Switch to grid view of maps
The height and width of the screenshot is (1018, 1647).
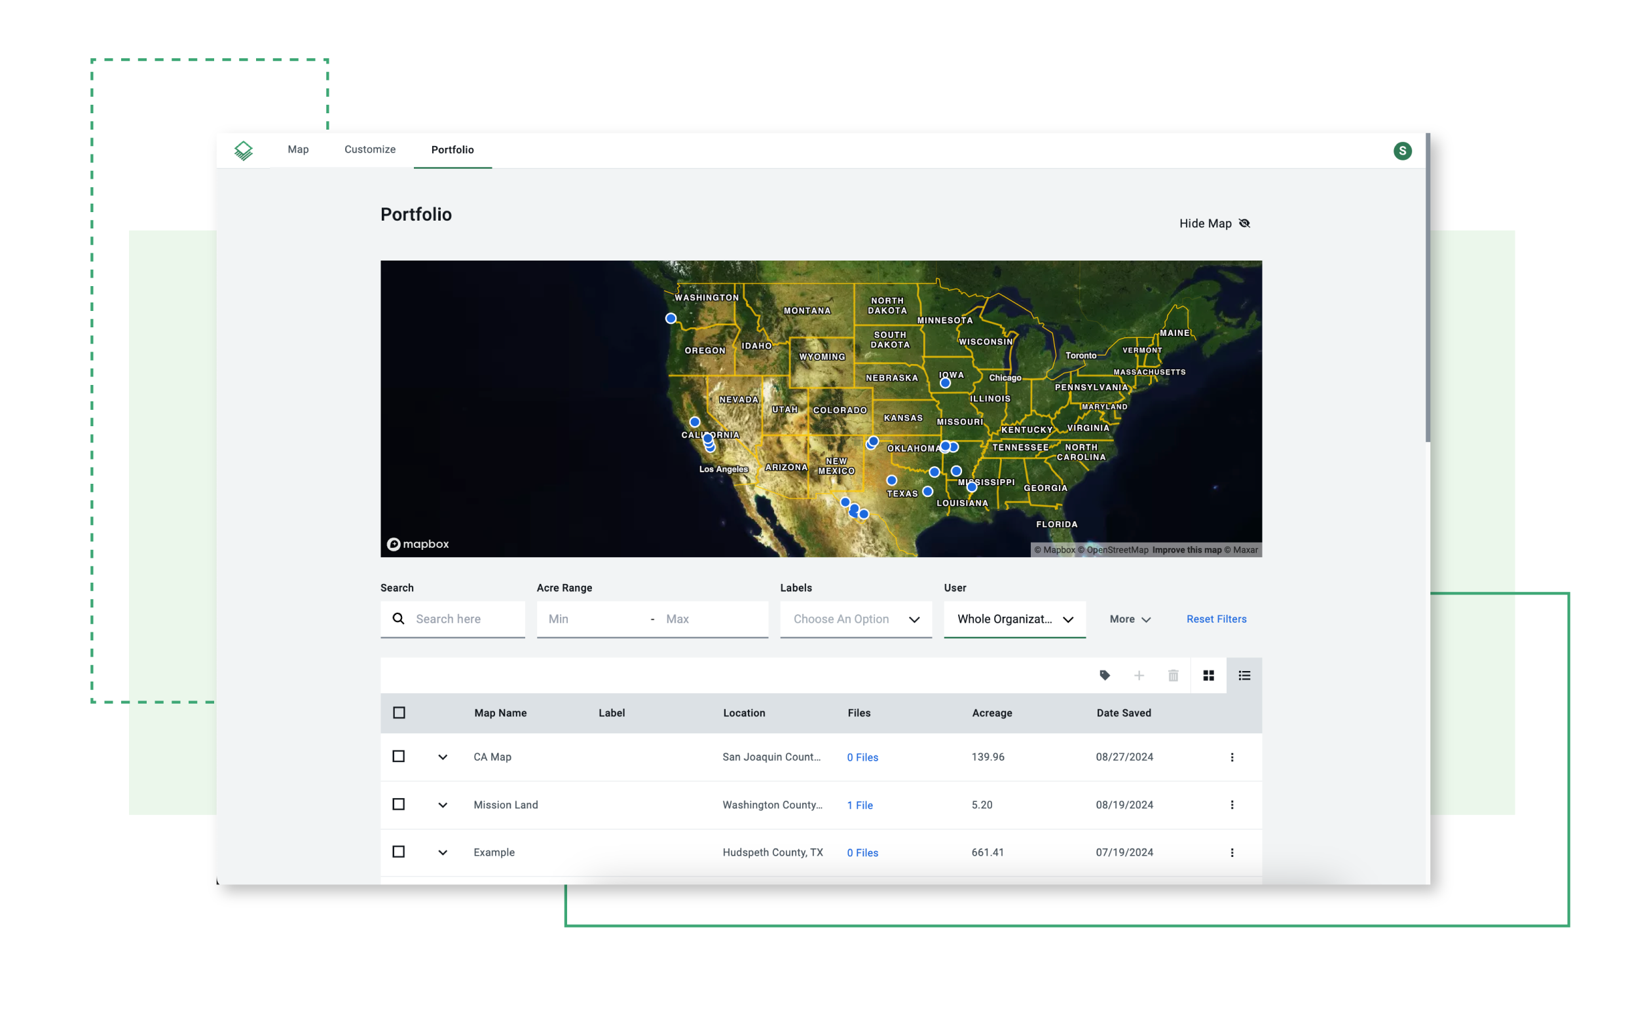point(1209,676)
